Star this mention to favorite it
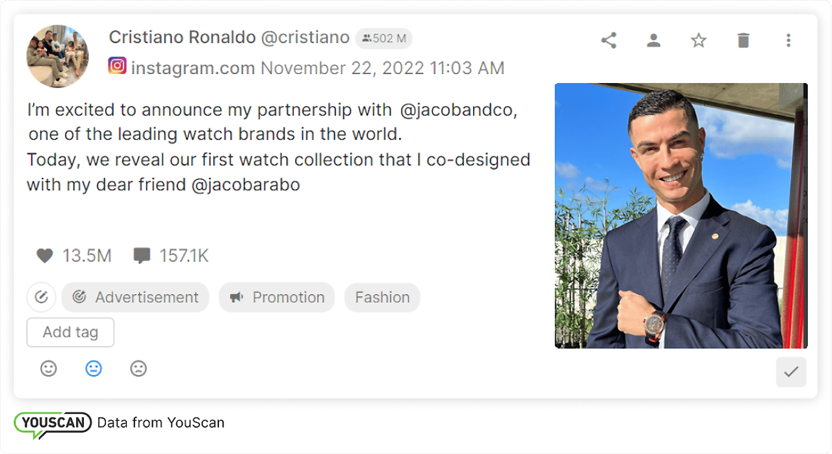This screenshot has height=454, width=832. coord(698,40)
